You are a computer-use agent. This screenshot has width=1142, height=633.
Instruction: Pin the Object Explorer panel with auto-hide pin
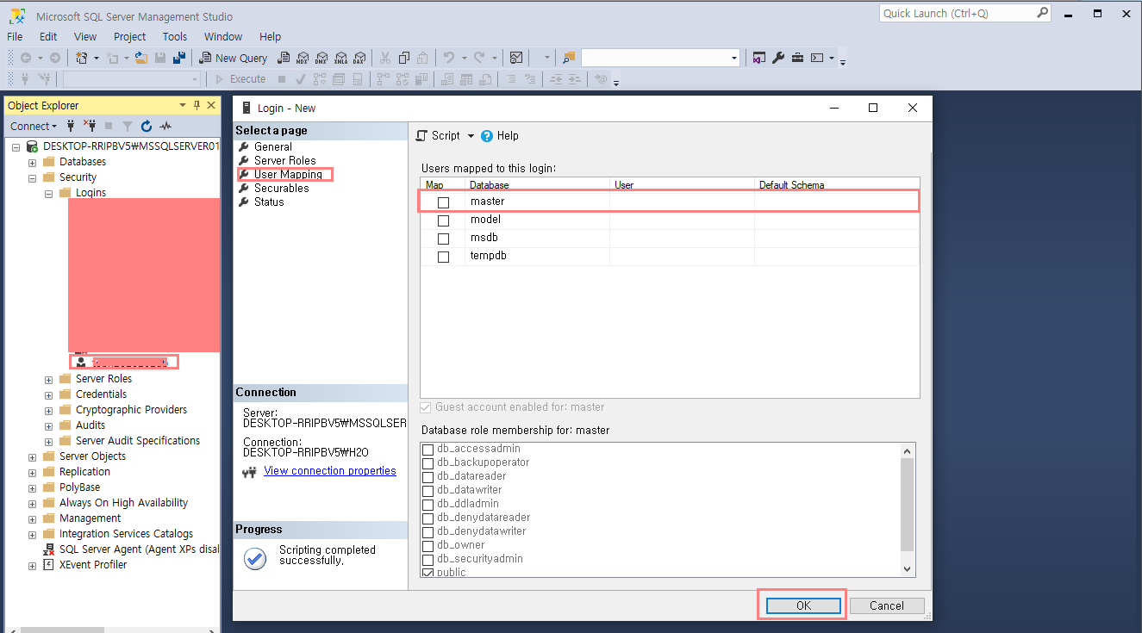[x=197, y=105]
